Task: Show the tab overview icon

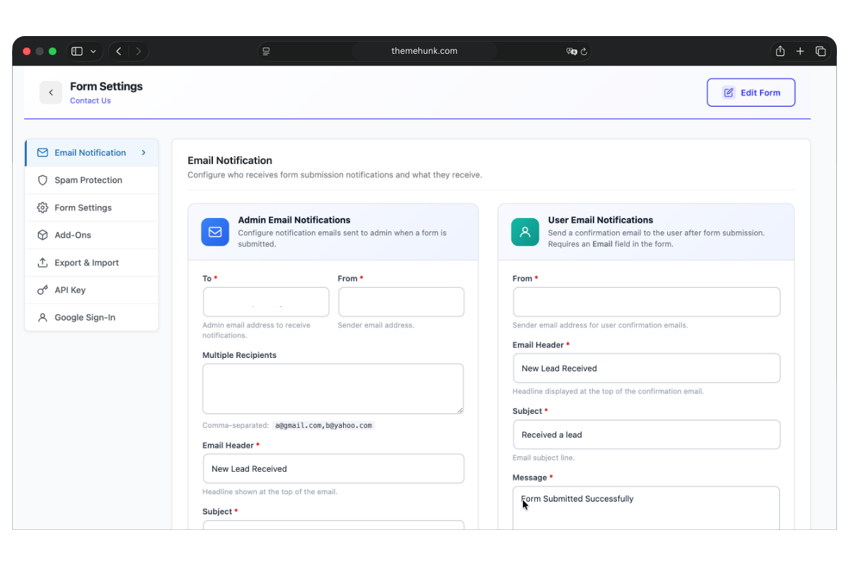Action: [x=821, y=51]
